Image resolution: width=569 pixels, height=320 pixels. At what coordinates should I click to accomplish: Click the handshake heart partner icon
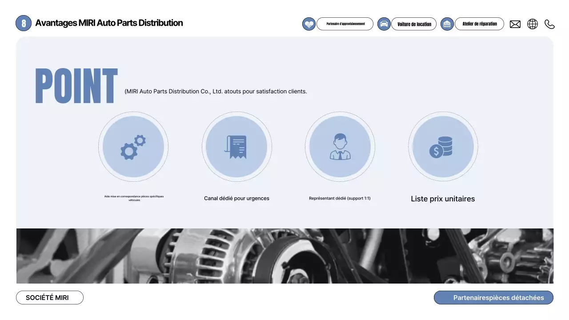point(309,24)
